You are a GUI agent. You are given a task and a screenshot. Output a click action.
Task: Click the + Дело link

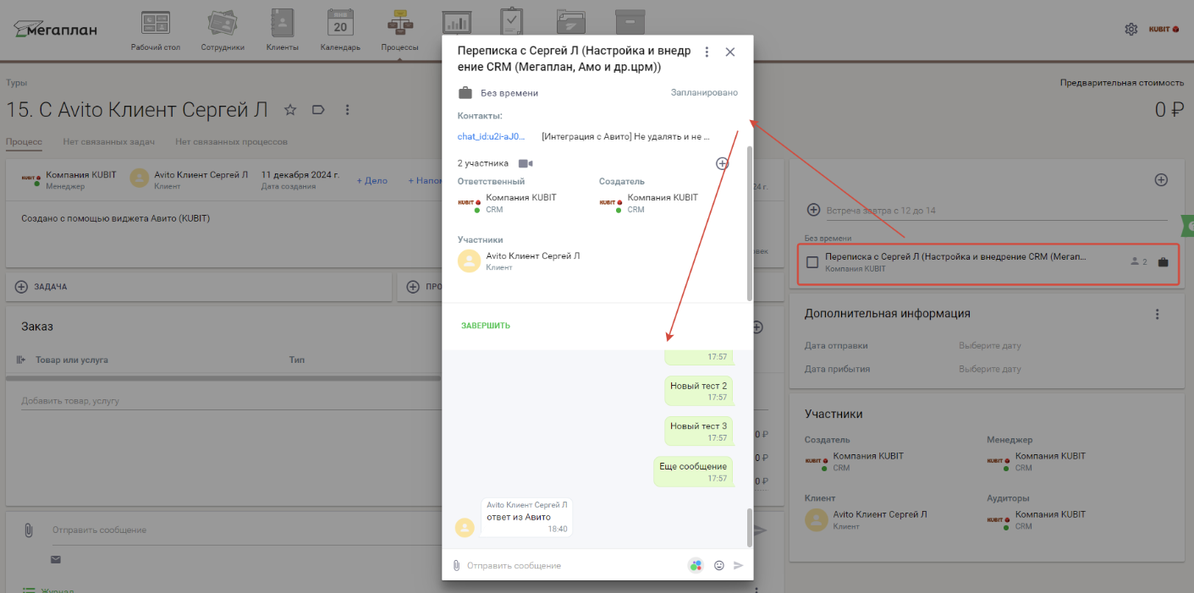click(x=371, y=180)
